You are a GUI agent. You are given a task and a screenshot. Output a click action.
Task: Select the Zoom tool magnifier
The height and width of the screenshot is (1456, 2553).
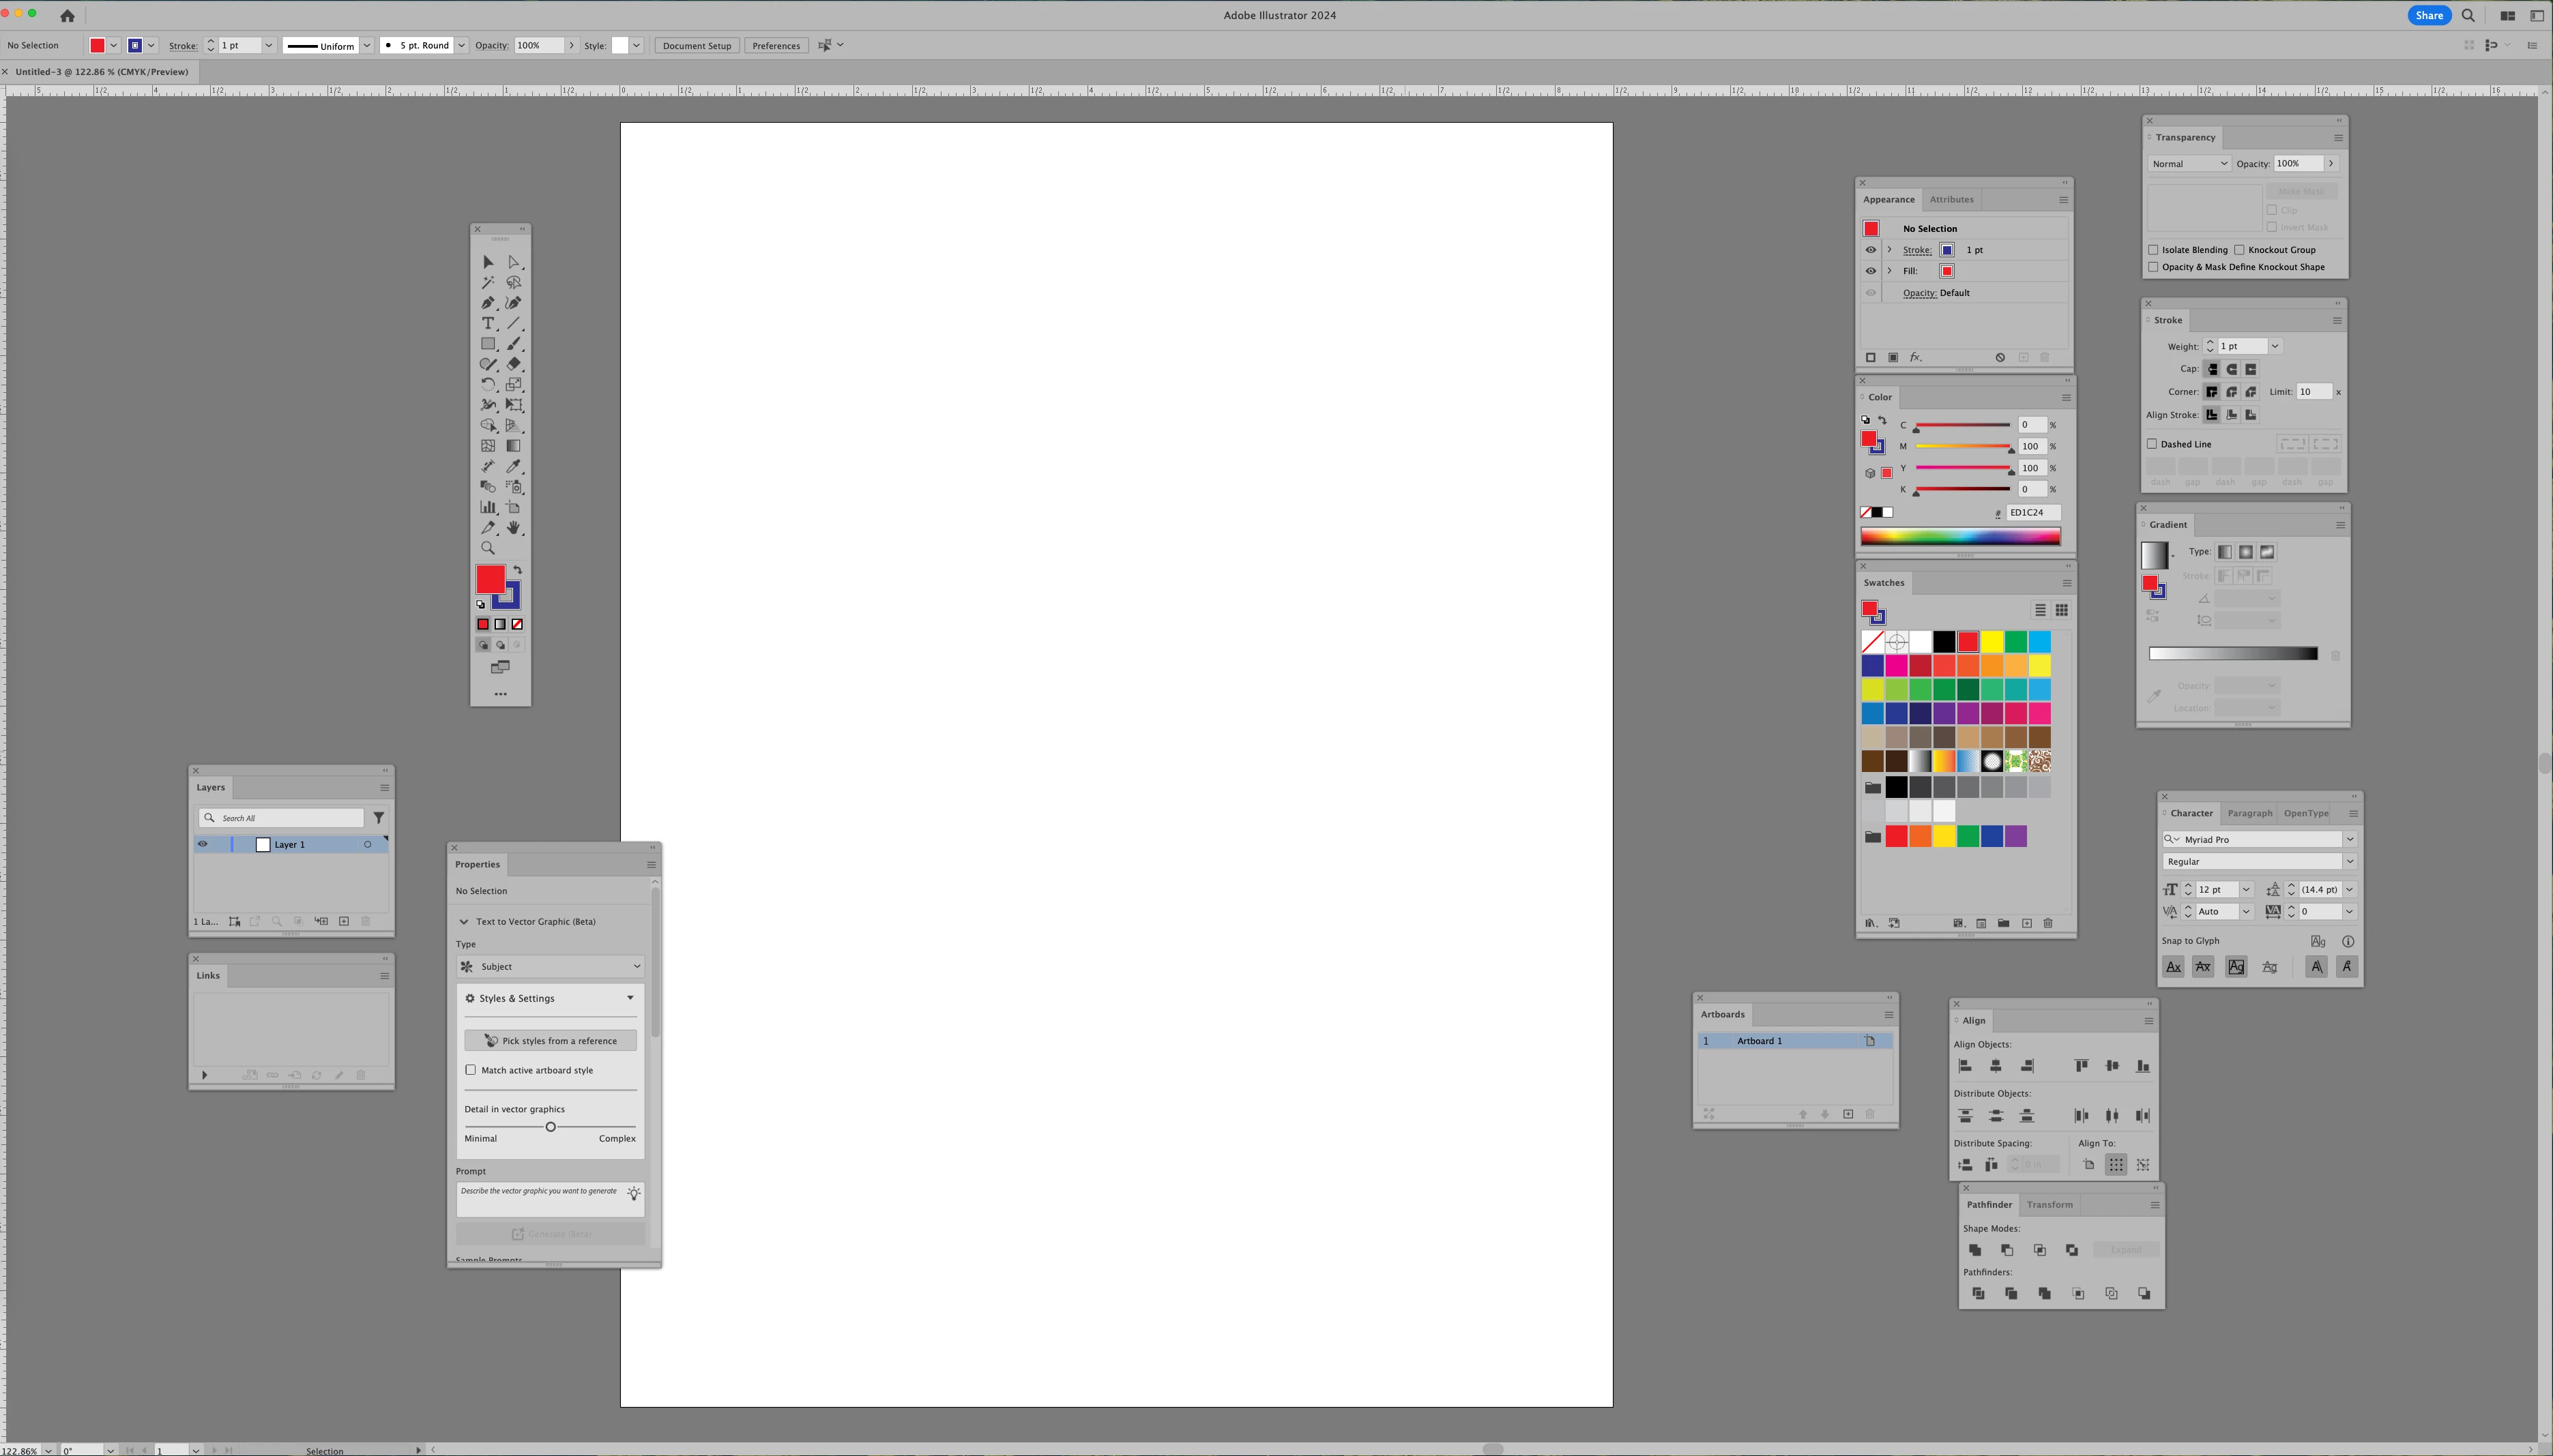tap(488, 548)
